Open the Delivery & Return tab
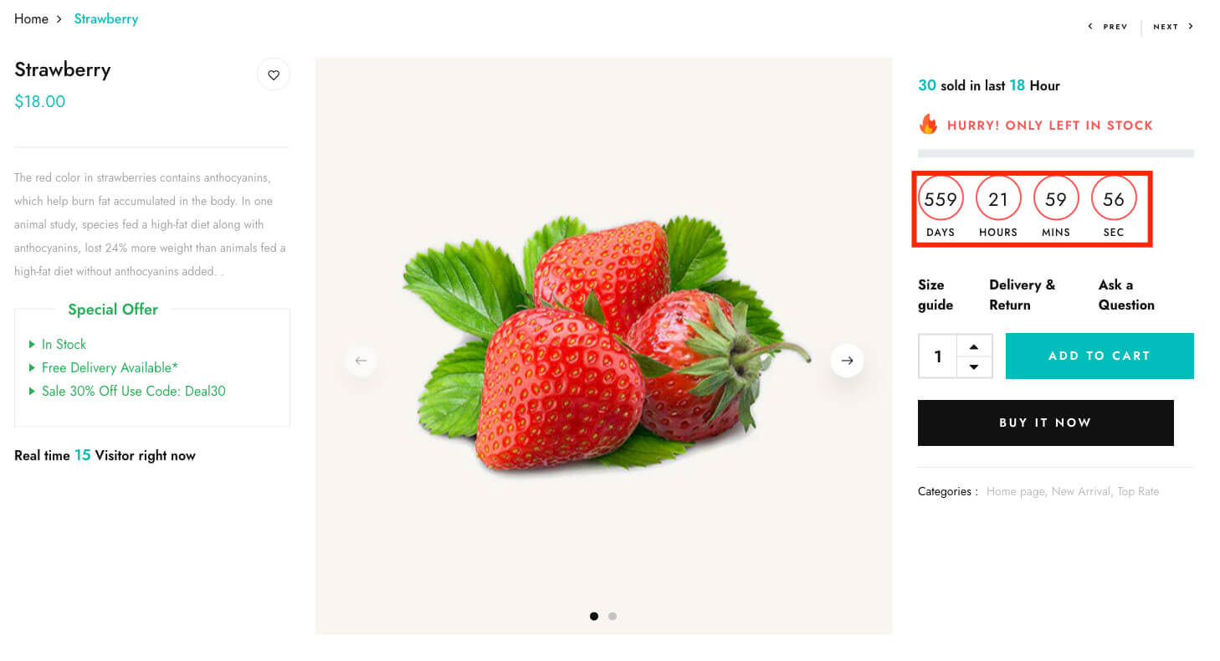 click(x=1022, y=295)
